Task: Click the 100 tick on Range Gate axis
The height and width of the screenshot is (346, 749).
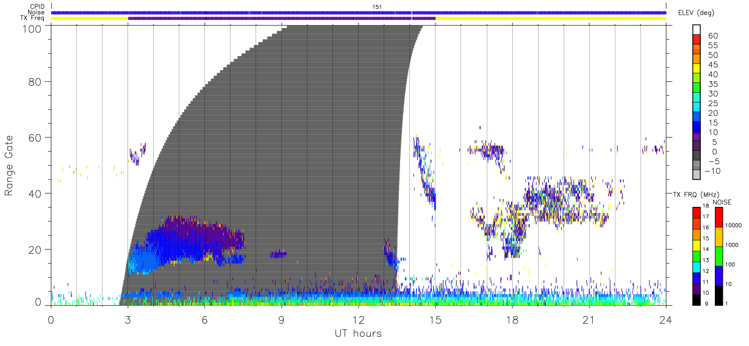Action: pos(32,29)
